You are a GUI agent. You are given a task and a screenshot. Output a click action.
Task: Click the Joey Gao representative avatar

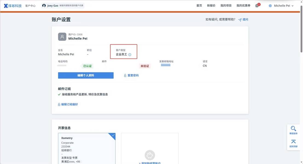44,6
